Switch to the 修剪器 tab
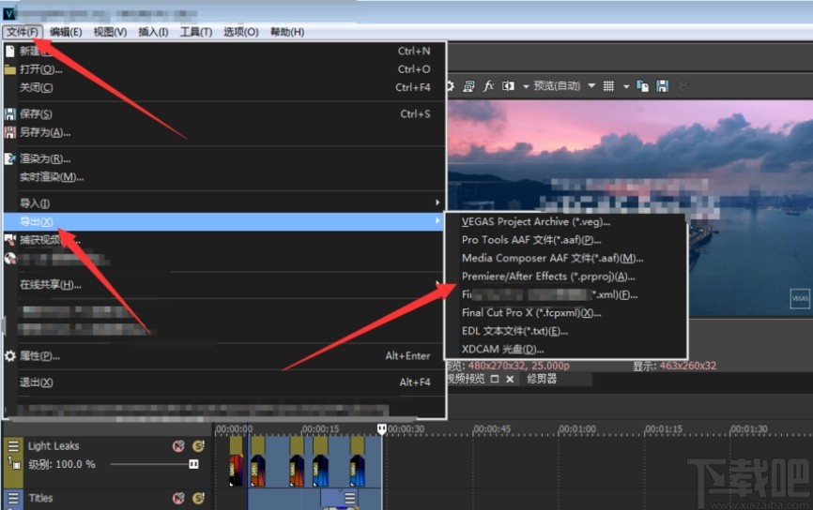Screen dimensions: 813x510 [542, 379]
